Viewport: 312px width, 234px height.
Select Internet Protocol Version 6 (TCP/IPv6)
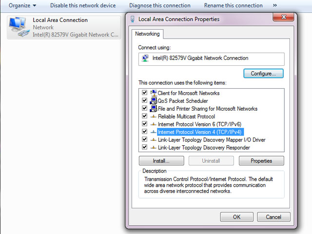199,124
